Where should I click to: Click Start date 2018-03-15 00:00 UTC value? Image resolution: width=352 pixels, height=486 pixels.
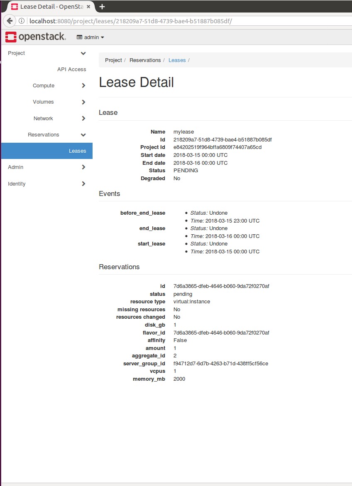[x=200, y=155]
